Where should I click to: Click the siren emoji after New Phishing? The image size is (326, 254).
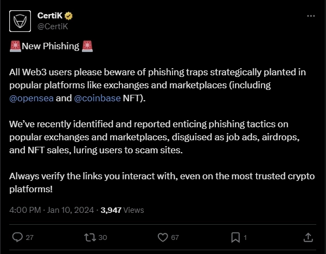point(87,46)
